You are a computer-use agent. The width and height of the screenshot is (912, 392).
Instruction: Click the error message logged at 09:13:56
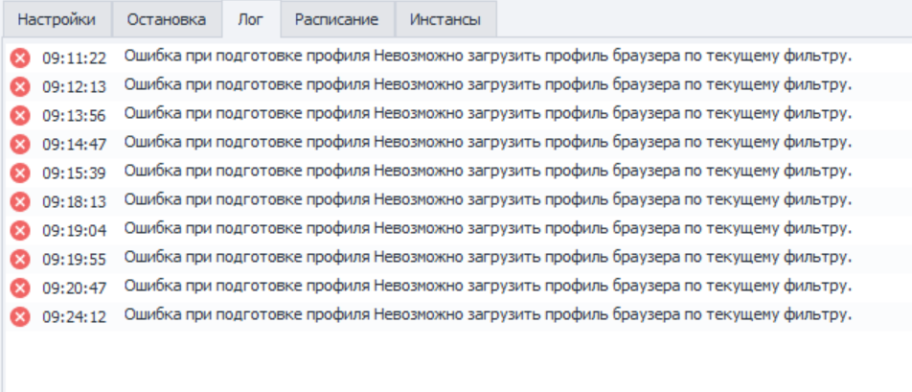488,113
